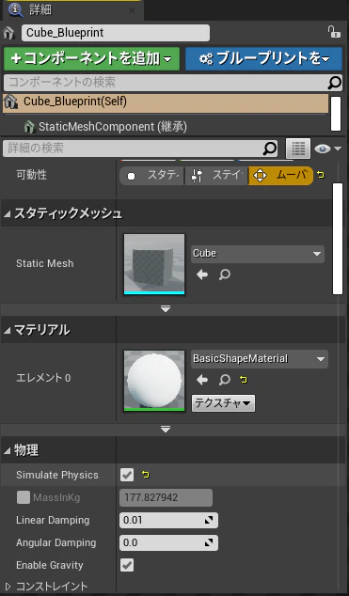Toggle the Simulate Physics checkbox

(x=127, y=475)
